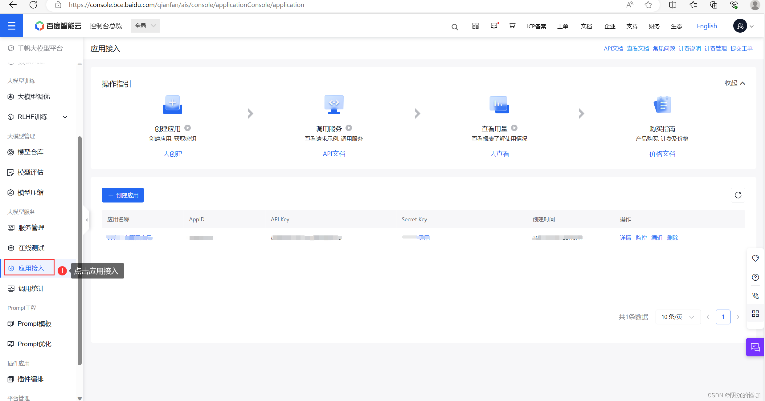Select 调用统计 in the sidebar
Screen dimensions: 765x401
click(31, 289)
